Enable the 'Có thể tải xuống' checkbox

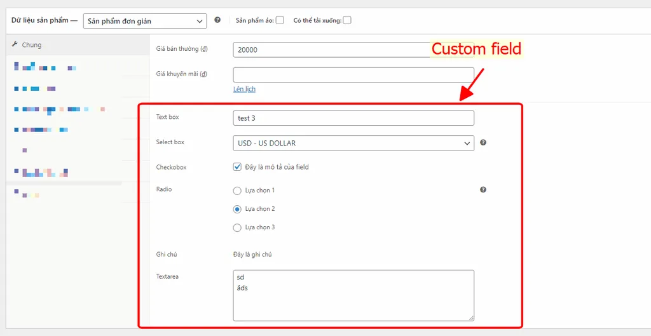(x=347, y=20)
